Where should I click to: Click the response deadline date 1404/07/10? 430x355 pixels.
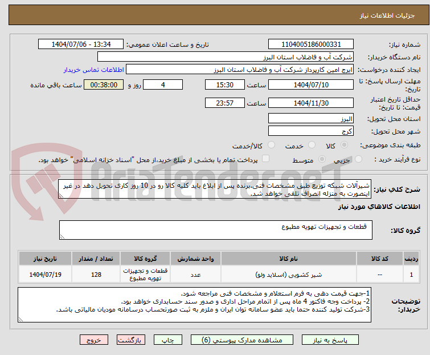(x=311, y=84)
